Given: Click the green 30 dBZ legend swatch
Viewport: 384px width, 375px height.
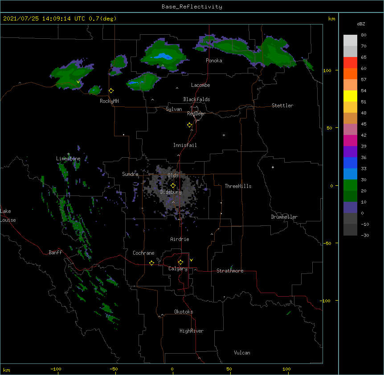Looking at the screenshot, I should coord(350,185).
